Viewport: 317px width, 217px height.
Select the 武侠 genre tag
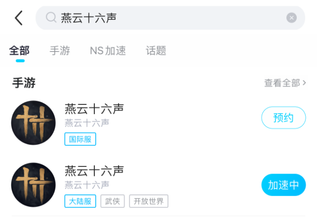coord(112,201)
